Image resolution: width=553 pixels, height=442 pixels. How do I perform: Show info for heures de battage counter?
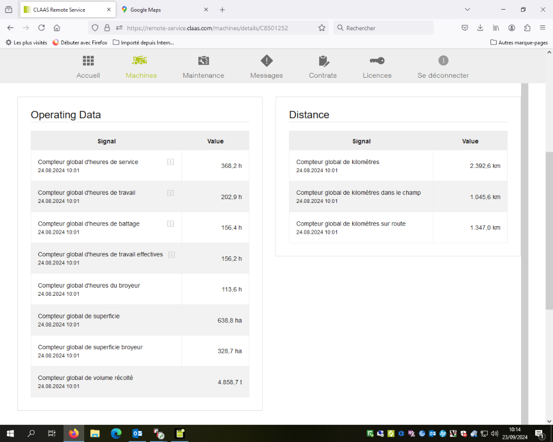170,223
